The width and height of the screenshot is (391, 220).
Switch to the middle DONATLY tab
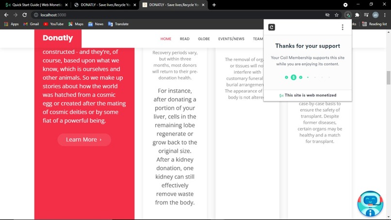pos(105,5)
